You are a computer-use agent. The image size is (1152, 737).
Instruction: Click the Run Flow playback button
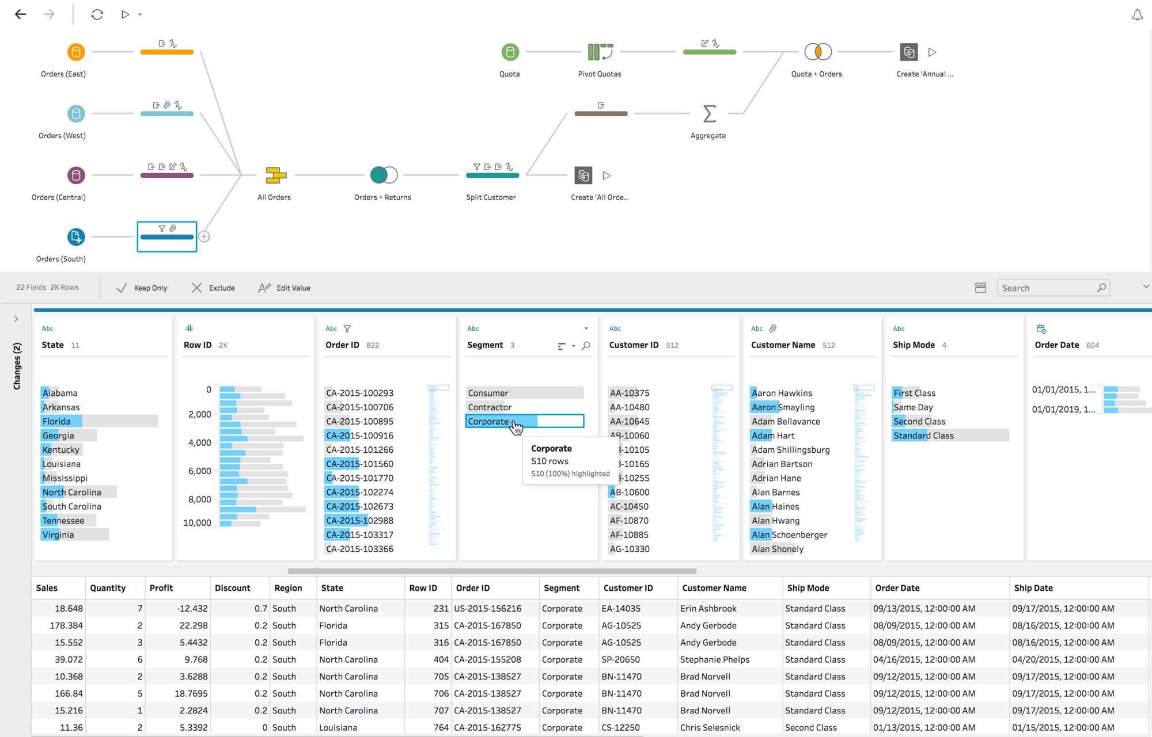(x=125, y=14)
